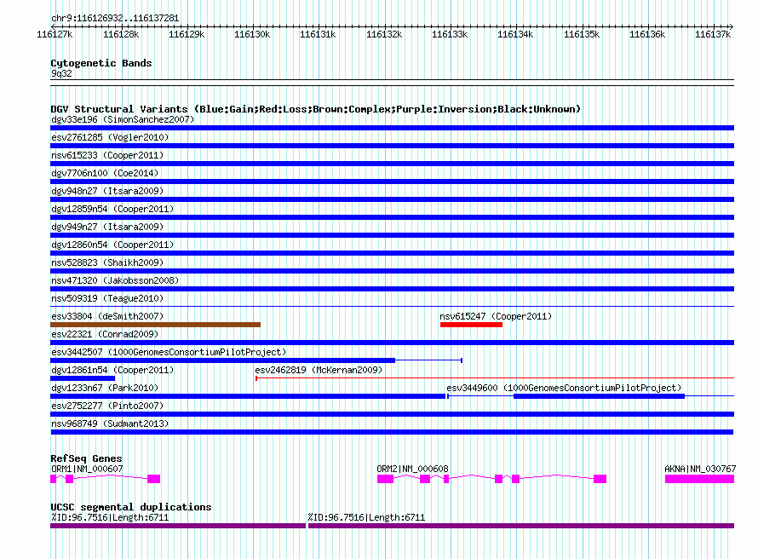Click the dgv33e196 (SimonSanchez2007) variant label
The image size is (758, 559).
pos(123,119)
